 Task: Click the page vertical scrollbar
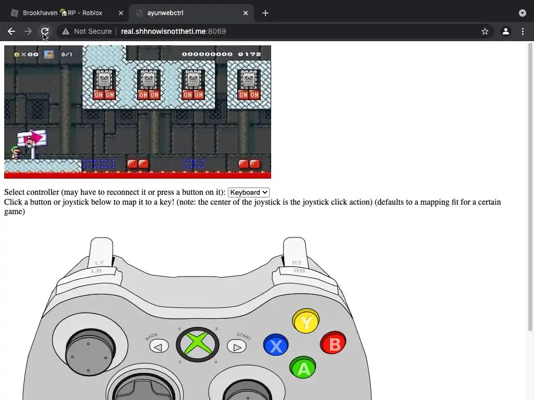point(530,186)
